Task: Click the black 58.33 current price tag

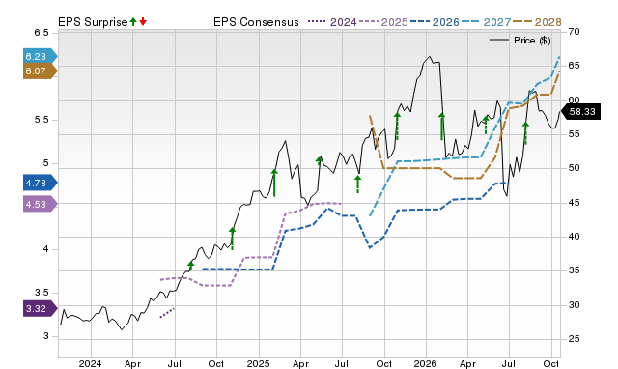Action: [x=580, y=111]
